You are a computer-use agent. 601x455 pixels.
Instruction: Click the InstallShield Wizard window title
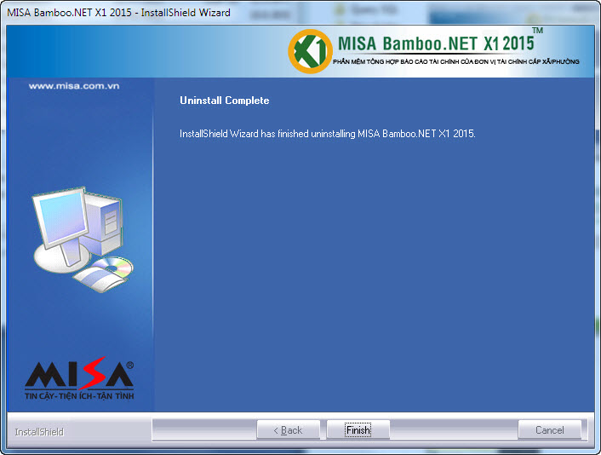[118, 12]
